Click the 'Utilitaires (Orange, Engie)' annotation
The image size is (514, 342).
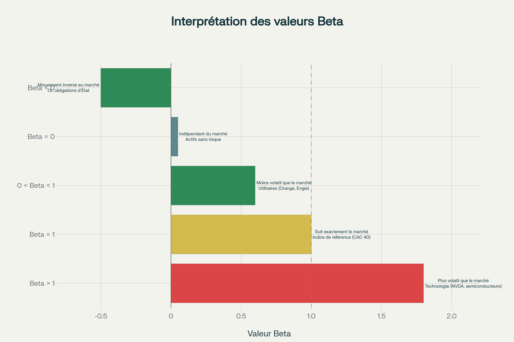coord(284,188)
